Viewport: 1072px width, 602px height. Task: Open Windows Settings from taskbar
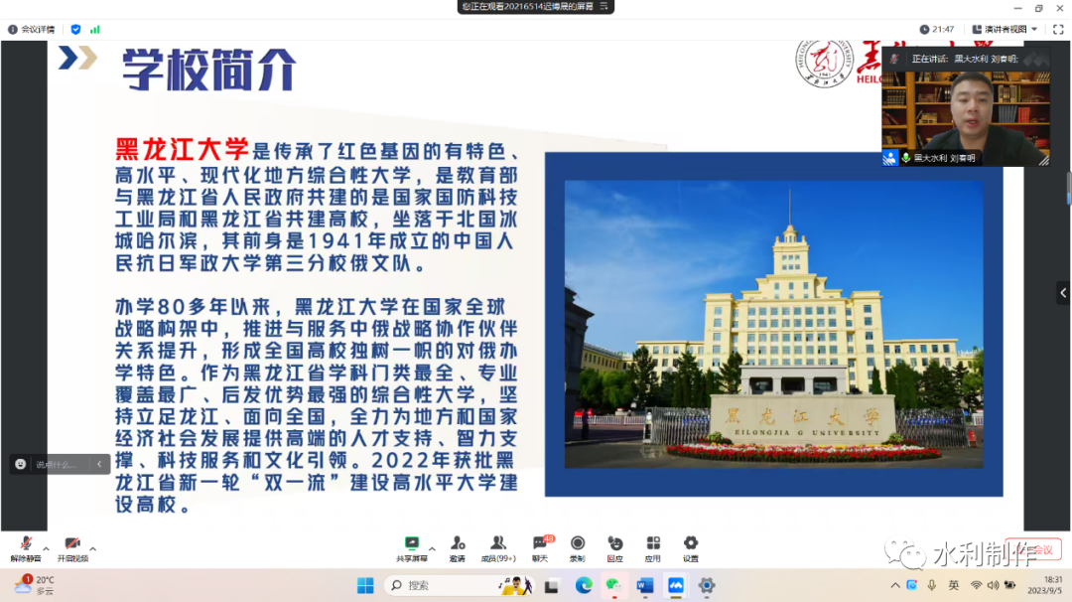[707, 585]
